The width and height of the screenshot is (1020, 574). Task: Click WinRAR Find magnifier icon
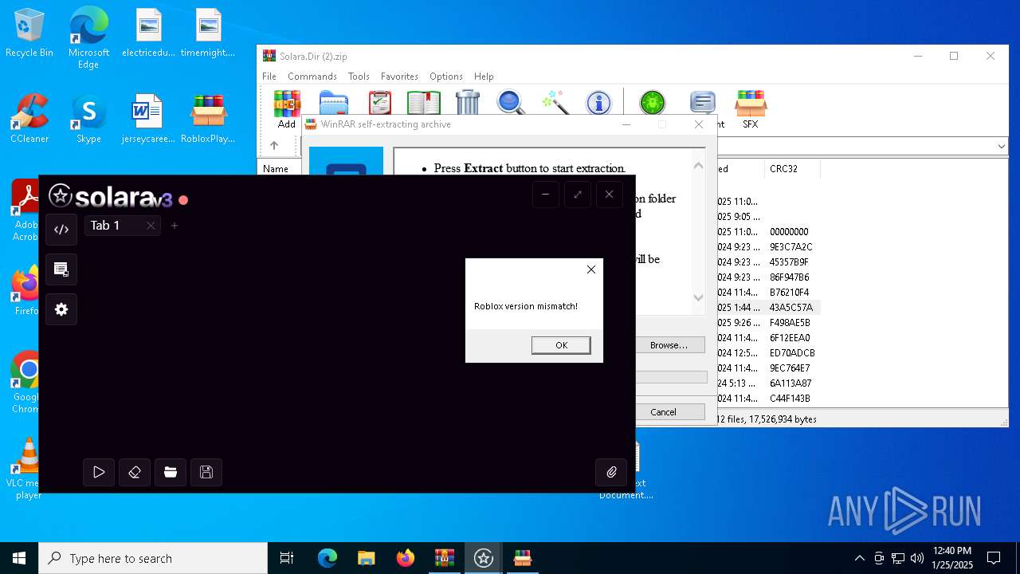click(x=511, y=103)
